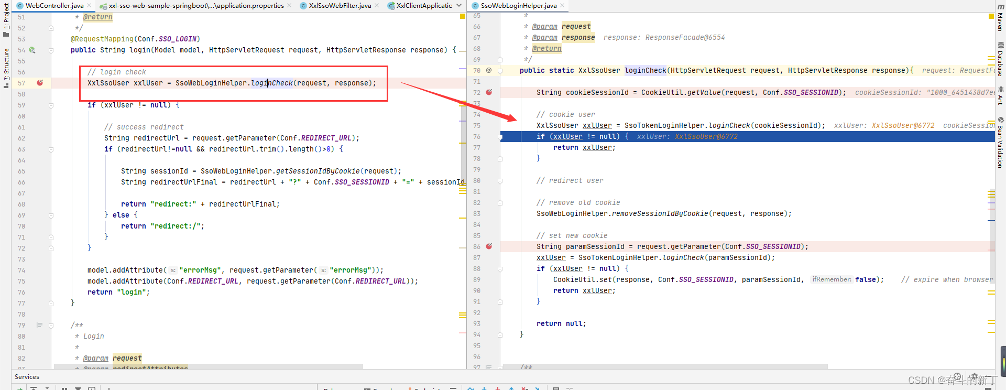Open the Project tool window
Viewport: 1006px width, 390px height.
[6, 19]
